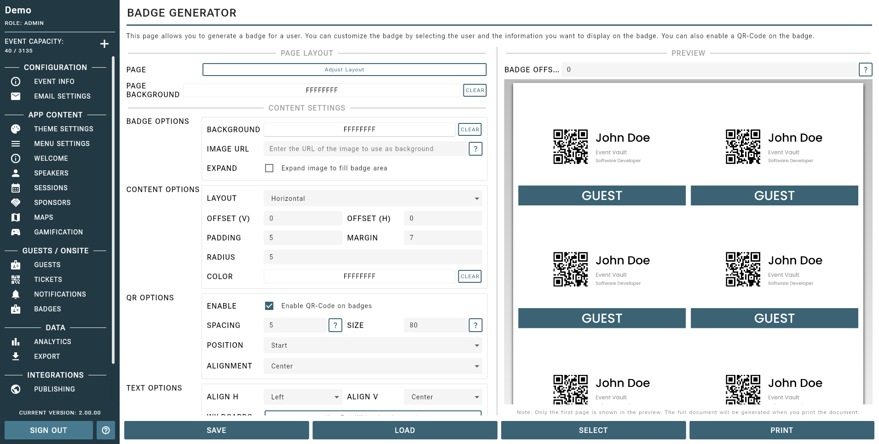
Task: Pick the Page Background color FFFFFFFF
Action: tap(322, 90)
